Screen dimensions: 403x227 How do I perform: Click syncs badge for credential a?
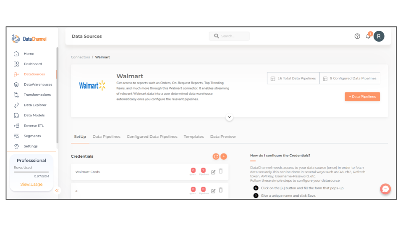(x=193, y=190)
